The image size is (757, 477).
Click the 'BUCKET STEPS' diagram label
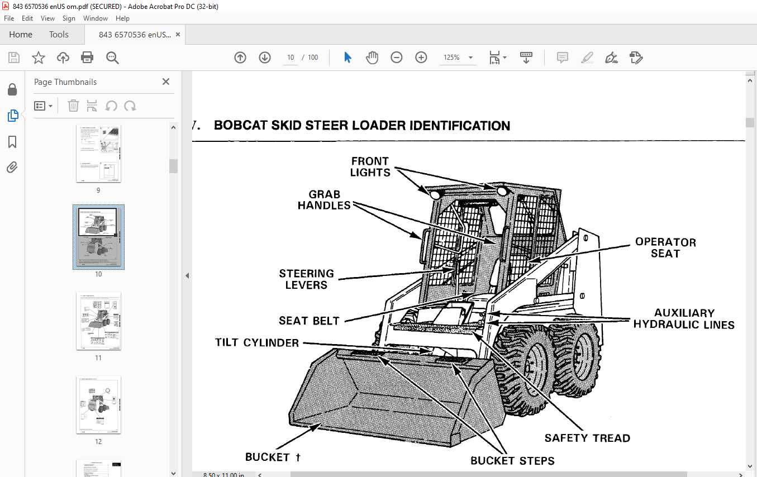[512, 461]
